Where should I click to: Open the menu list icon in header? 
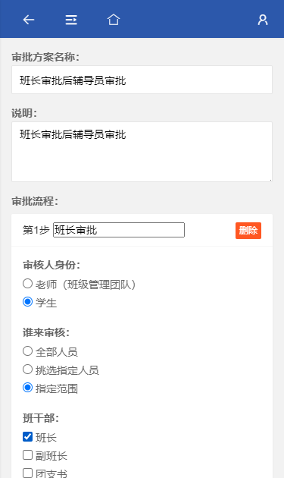coord(71,20)
